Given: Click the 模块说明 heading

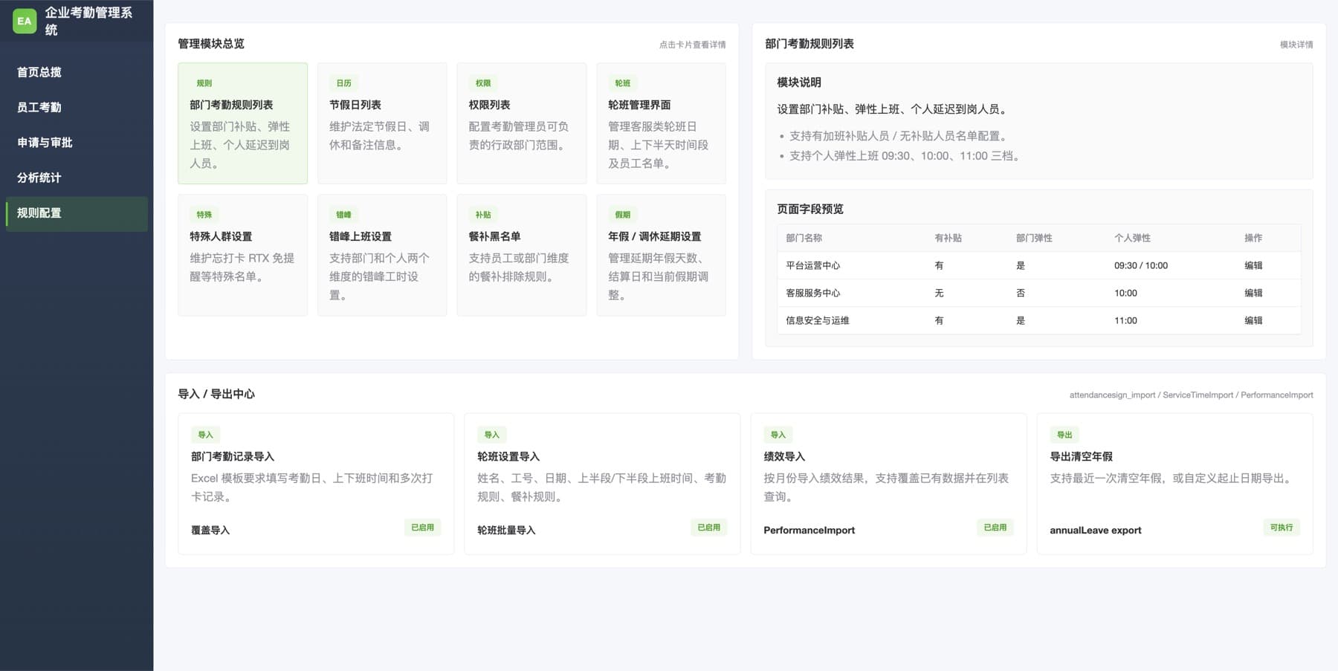Looking at the screenshot, I should point(799,82).
